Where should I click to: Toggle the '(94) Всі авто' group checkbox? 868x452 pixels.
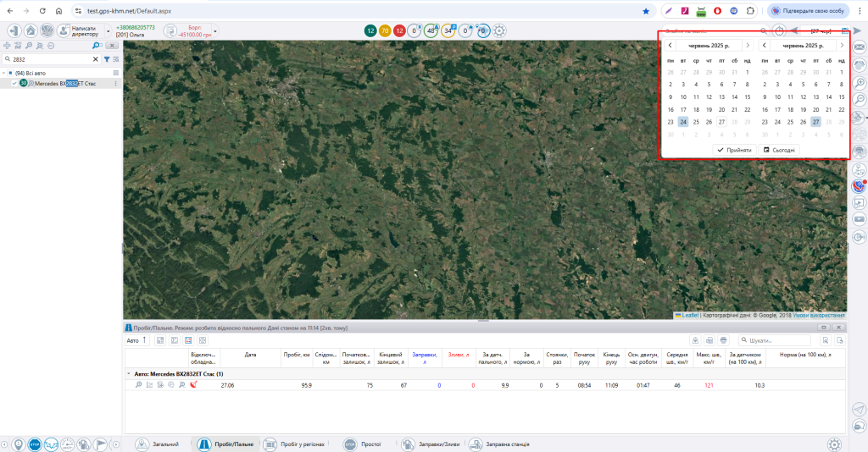tap(10, 73)
